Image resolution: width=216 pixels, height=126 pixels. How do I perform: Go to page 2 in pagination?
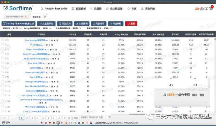coord(27,118)
